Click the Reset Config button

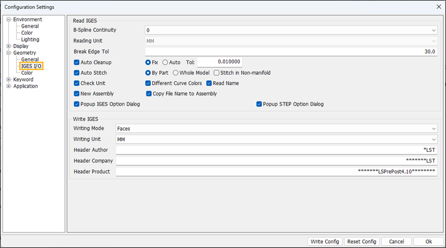[x=362, y=242]
